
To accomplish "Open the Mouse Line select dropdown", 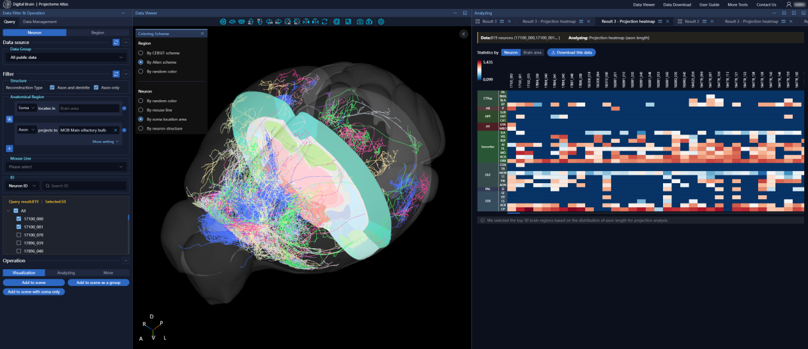I will click(x=65, y=167).
